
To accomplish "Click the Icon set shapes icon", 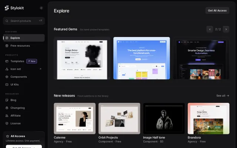I will coord(7,69).
